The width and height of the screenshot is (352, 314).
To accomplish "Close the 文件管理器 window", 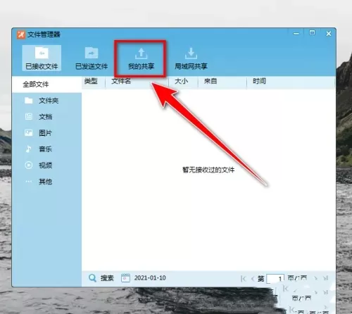I will tap(329, 34).
